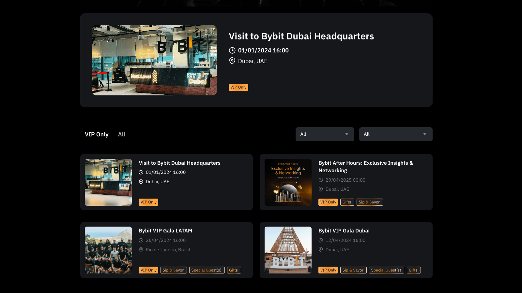This screenshot has width=522, height=293.
Task: Switch to the All tab
Action: 121,134
